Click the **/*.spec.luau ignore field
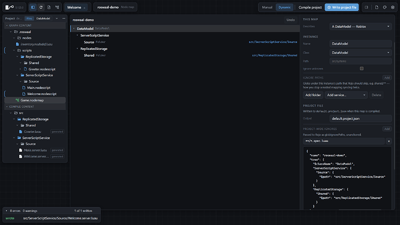This screenshot has height=225, width=400. (344, 141)
